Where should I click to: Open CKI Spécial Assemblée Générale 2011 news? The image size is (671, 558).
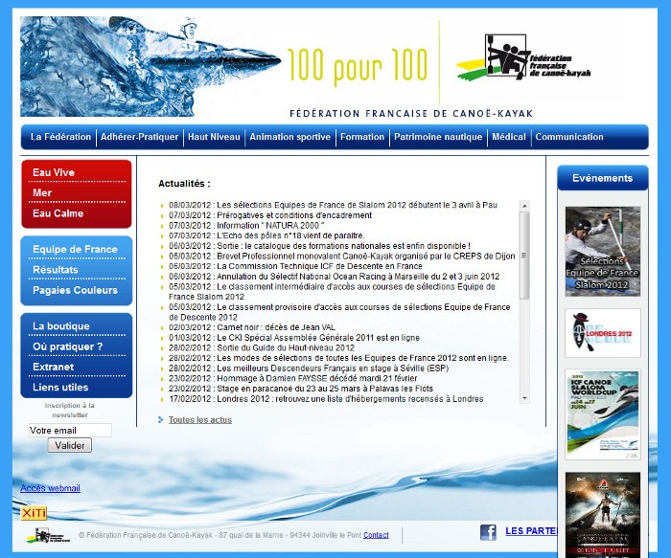pyautogui.click(x=294, y=338)
